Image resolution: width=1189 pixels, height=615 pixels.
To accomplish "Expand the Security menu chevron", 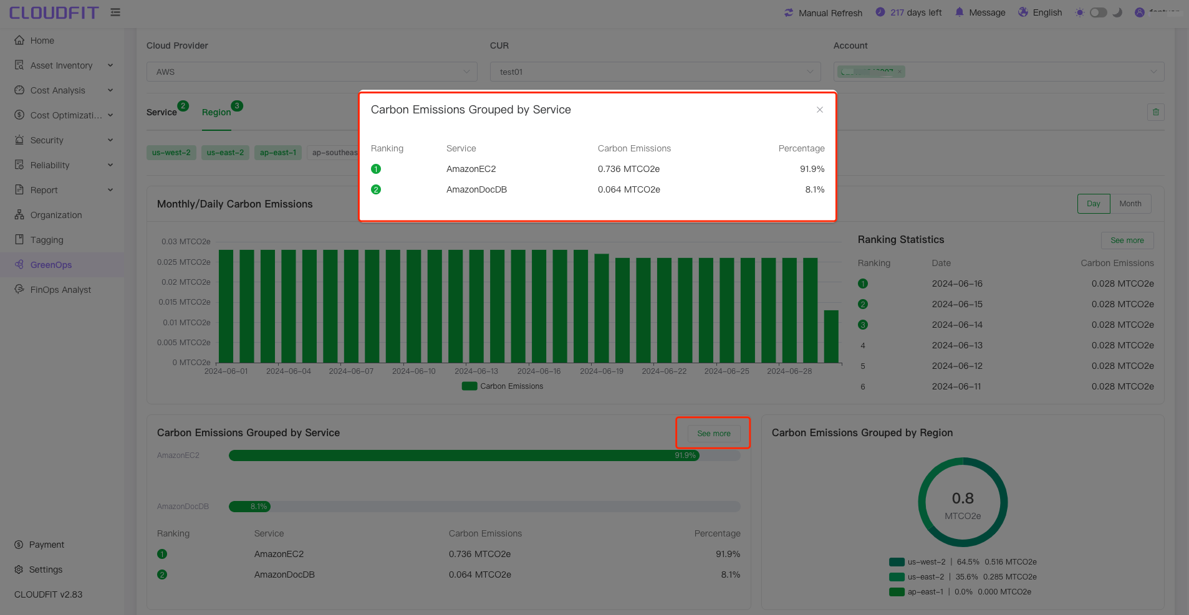I will (x=110, y=140).
